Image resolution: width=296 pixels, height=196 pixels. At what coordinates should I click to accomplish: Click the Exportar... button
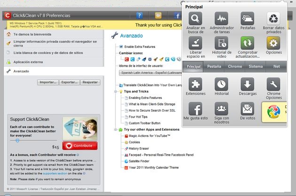[70, 83]
